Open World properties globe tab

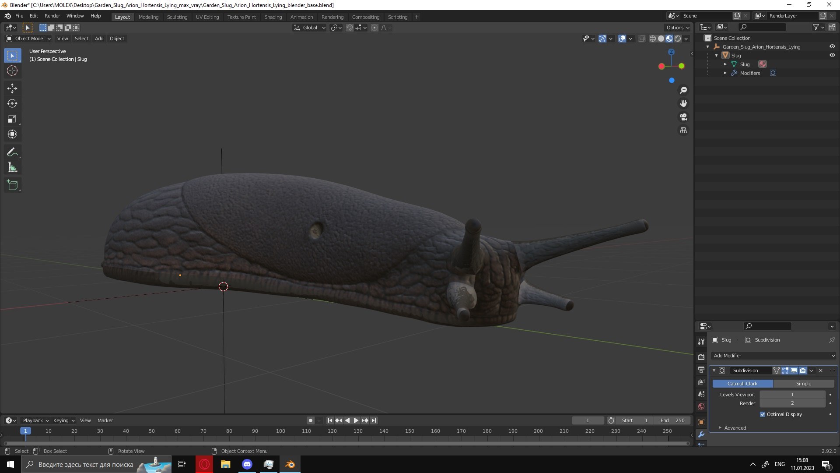[x=701, y=406]
